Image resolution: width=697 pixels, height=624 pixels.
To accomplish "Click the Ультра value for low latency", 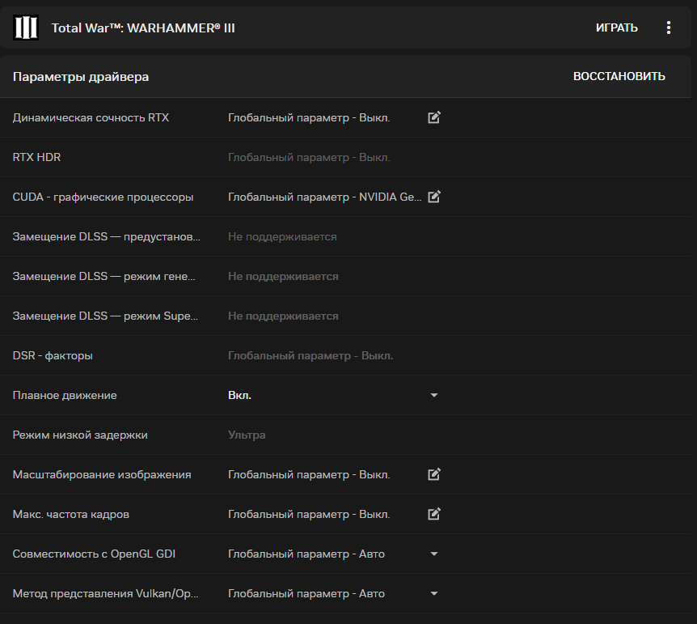I will point(247,435).
